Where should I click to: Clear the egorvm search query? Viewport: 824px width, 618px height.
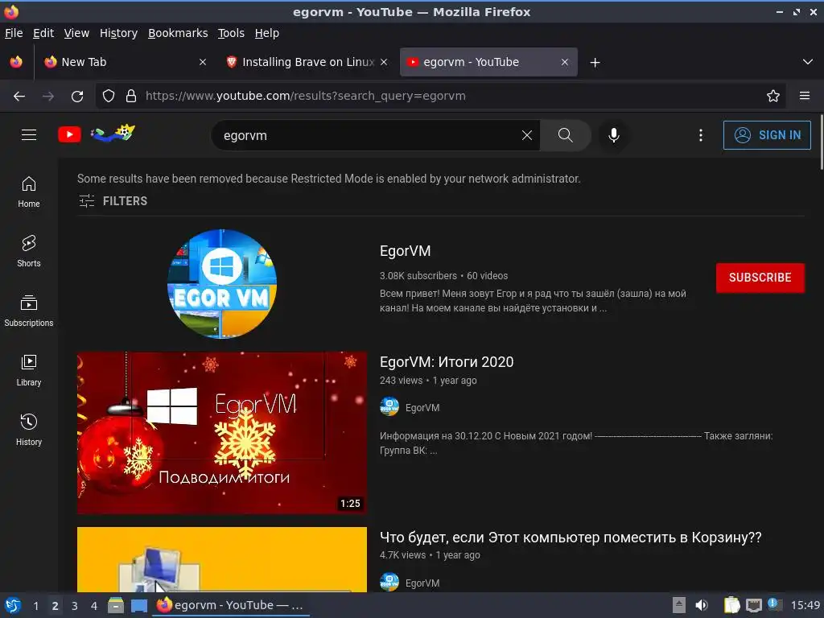click(526, 135)
